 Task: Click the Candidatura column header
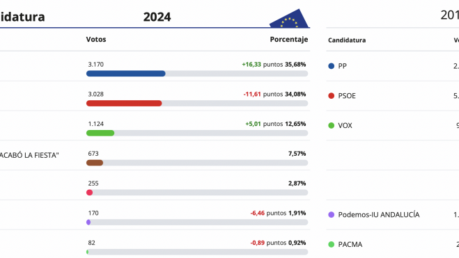click(x=347, y=40)
